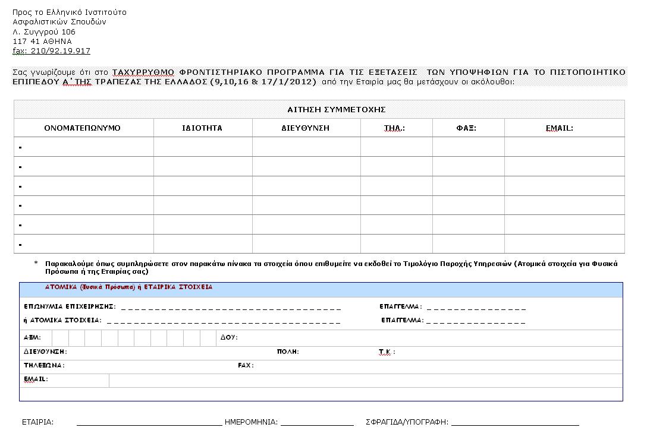Select the ΙΔΙΟΤΗΤΑ column header
The image size is (647, 443).
click(x=202, y=128)
